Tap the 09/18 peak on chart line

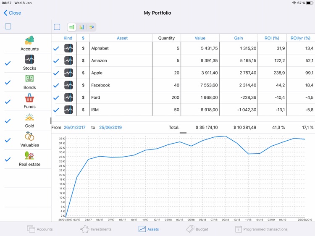point(226,136)
